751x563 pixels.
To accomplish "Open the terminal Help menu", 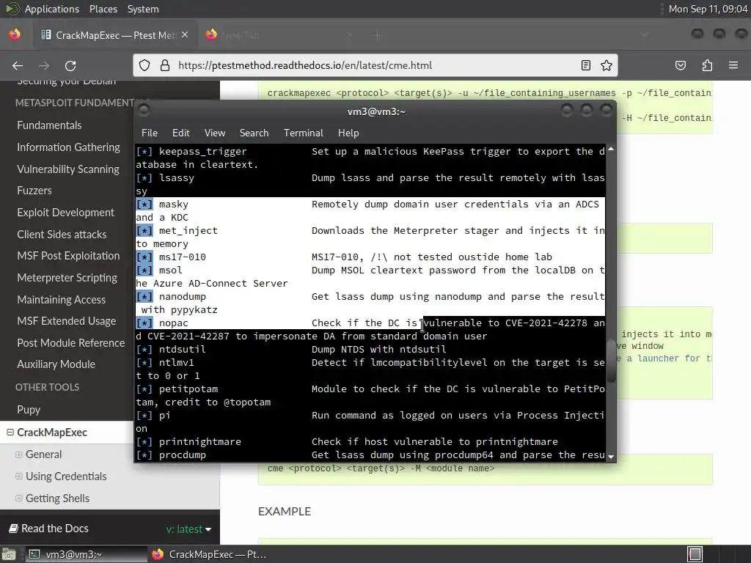I will (348, 133).
